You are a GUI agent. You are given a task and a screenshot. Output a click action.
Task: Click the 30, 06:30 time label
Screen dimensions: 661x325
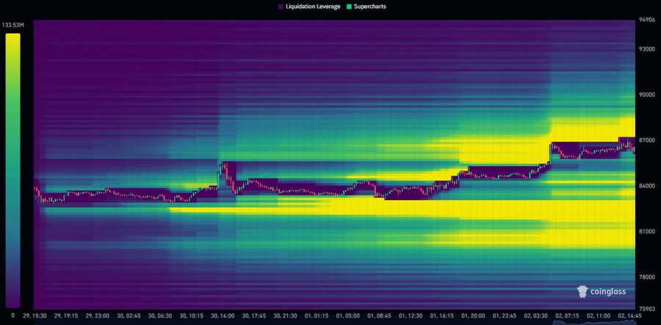coord(162,315)
